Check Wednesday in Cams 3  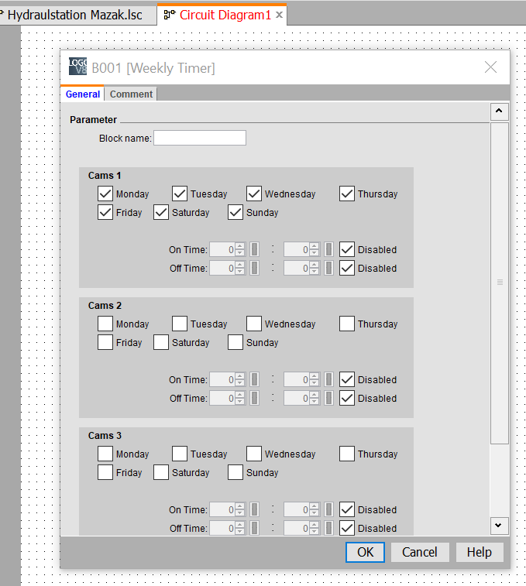coord(254,454)
